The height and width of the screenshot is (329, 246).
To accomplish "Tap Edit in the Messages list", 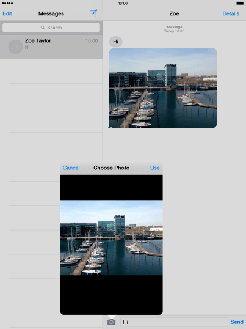I will [7, 13].
